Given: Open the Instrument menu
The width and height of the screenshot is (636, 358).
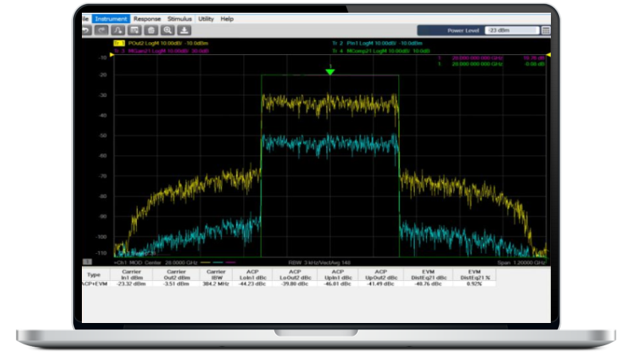Looking at the screenshot, I should click(111, 18).
